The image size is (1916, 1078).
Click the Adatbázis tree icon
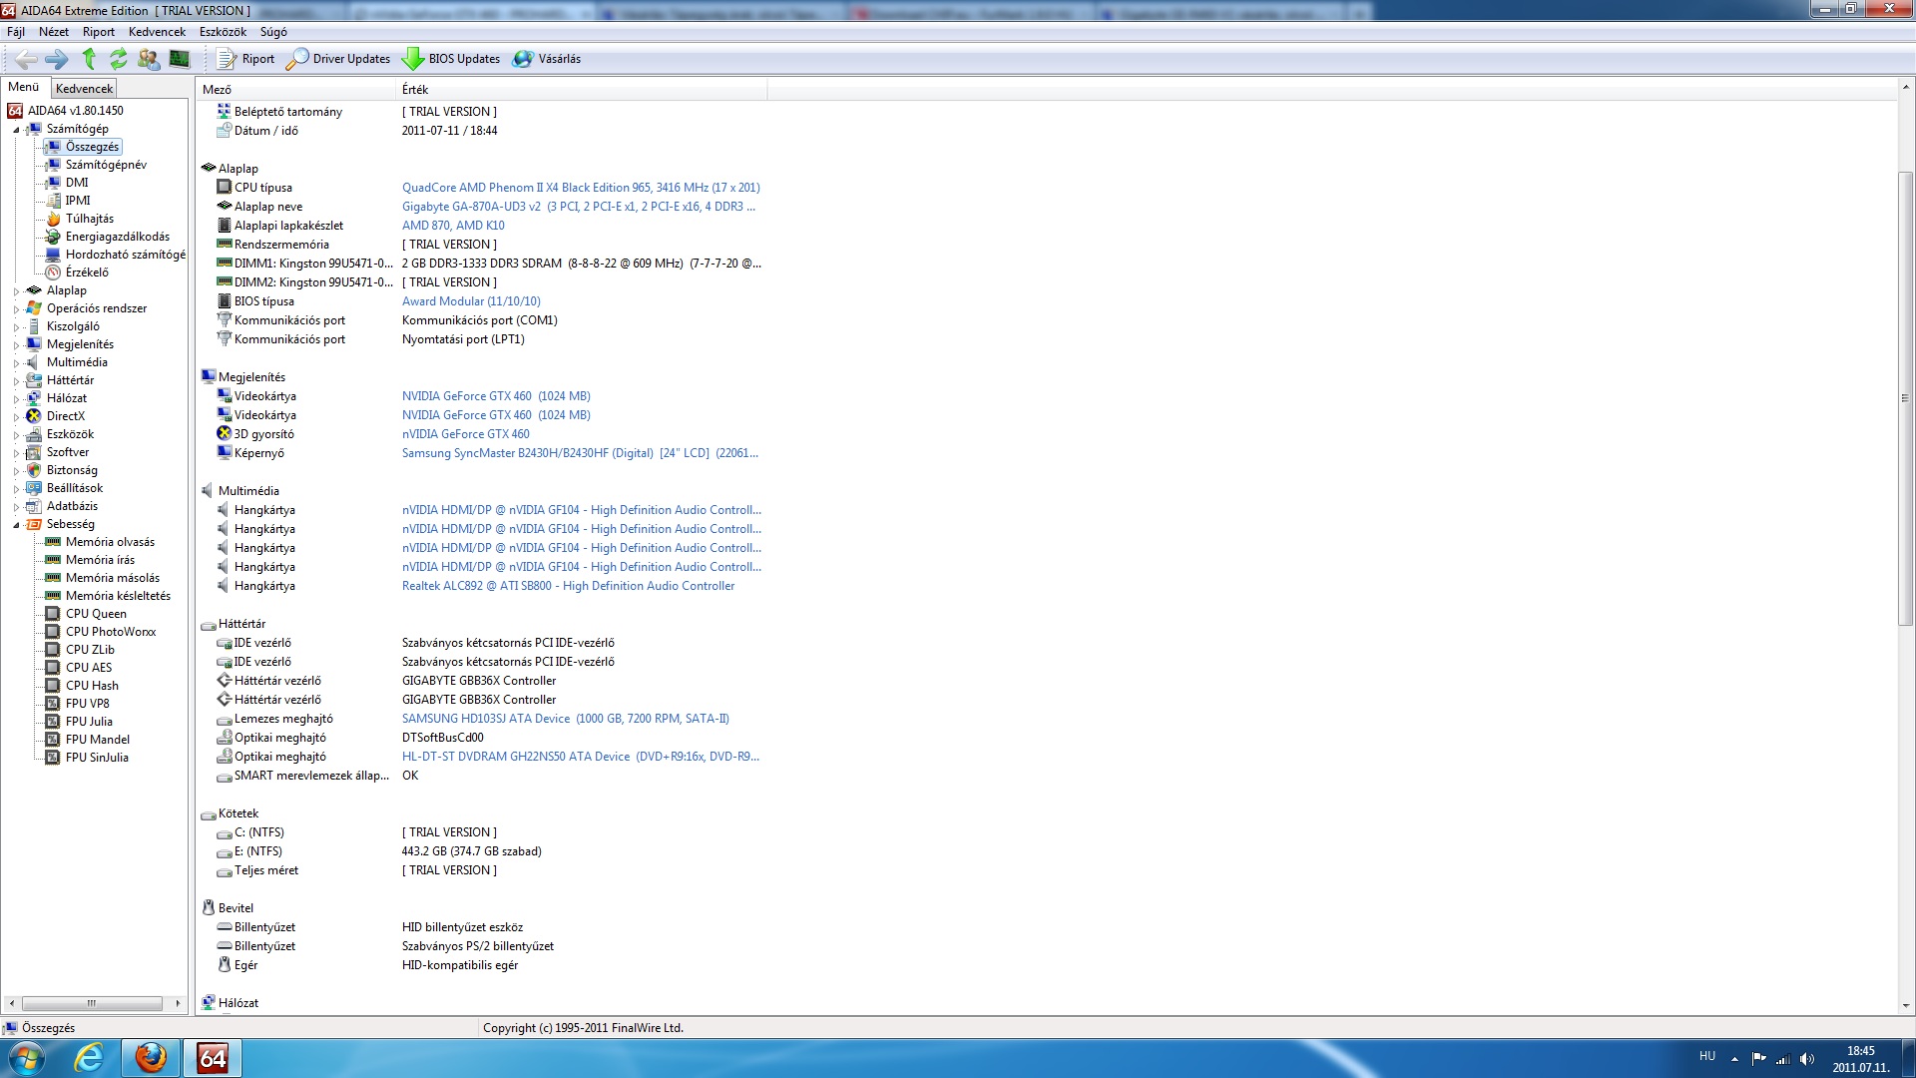coord(34,506)
